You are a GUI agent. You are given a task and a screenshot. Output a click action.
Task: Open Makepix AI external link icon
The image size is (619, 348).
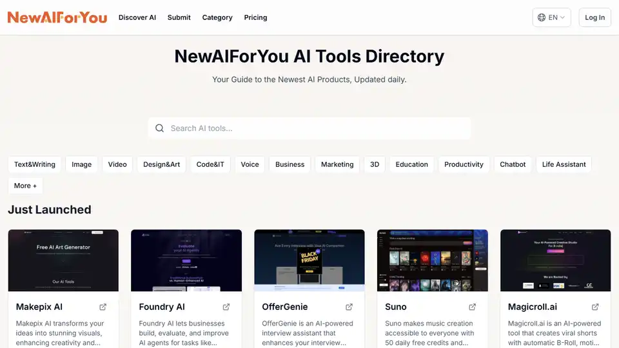(103, 307)
